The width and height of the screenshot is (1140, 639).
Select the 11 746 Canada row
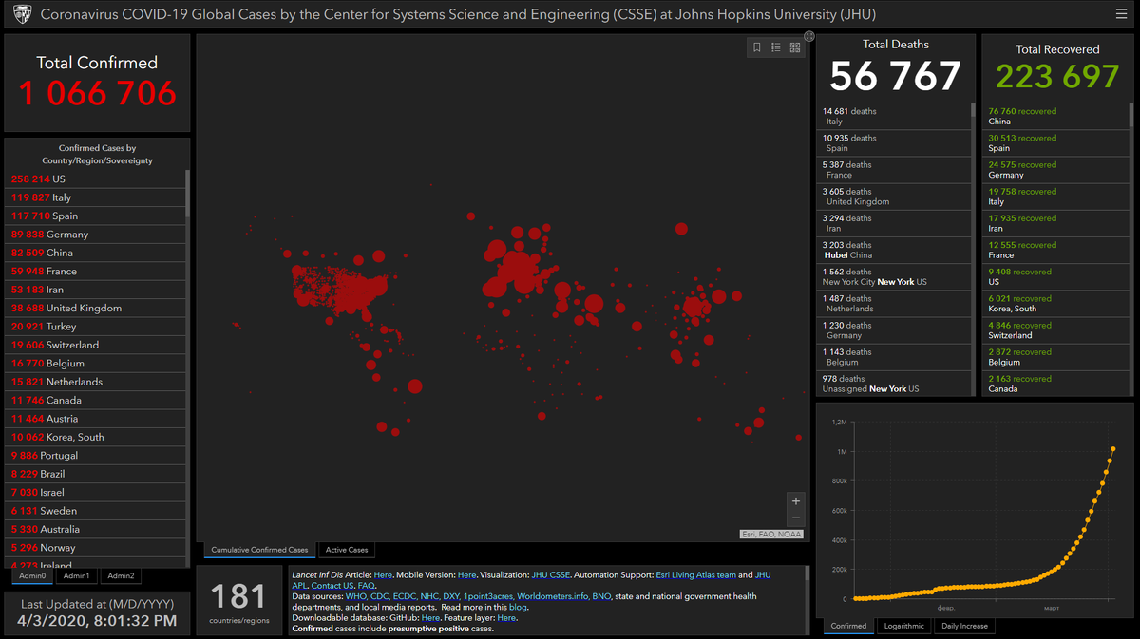pos(95,400)
